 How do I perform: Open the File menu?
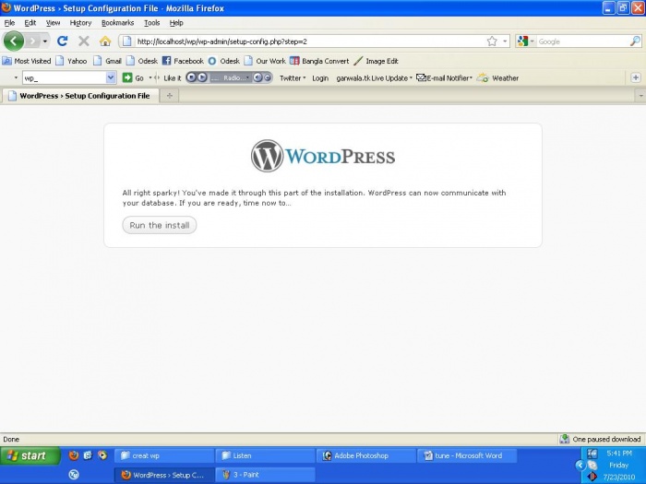(9, 23)
